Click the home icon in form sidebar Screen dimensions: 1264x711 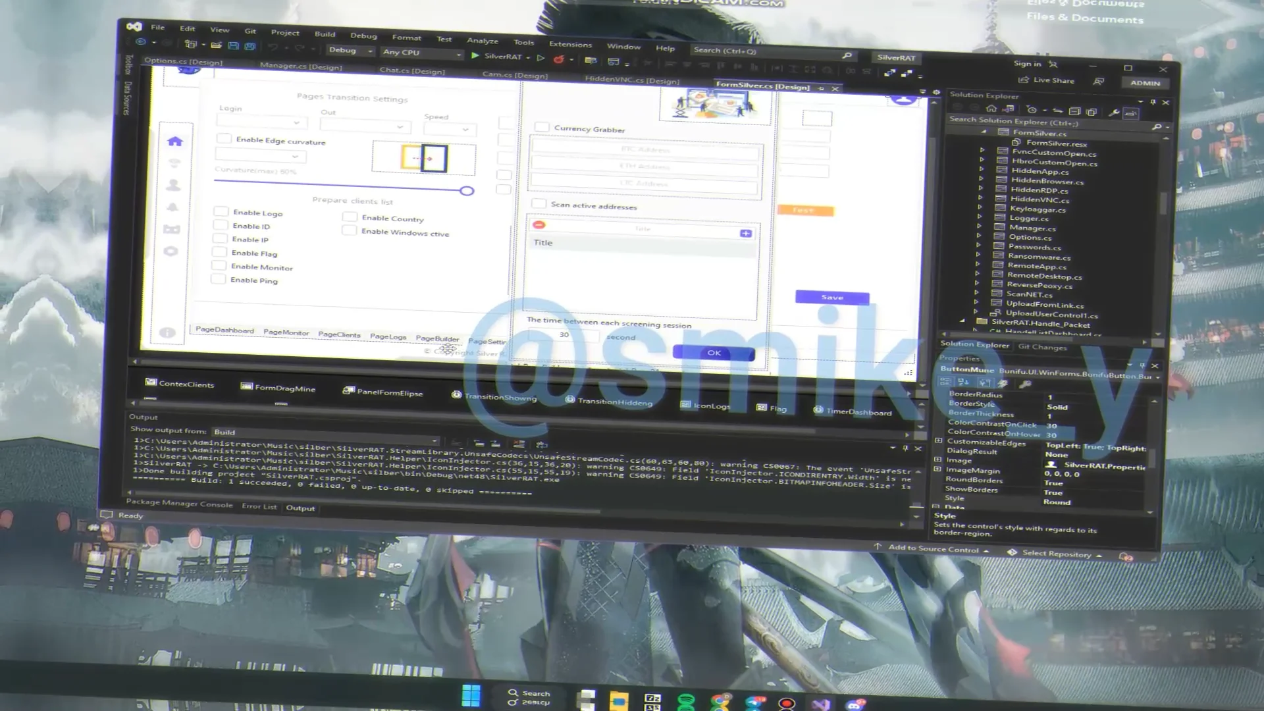174,142
